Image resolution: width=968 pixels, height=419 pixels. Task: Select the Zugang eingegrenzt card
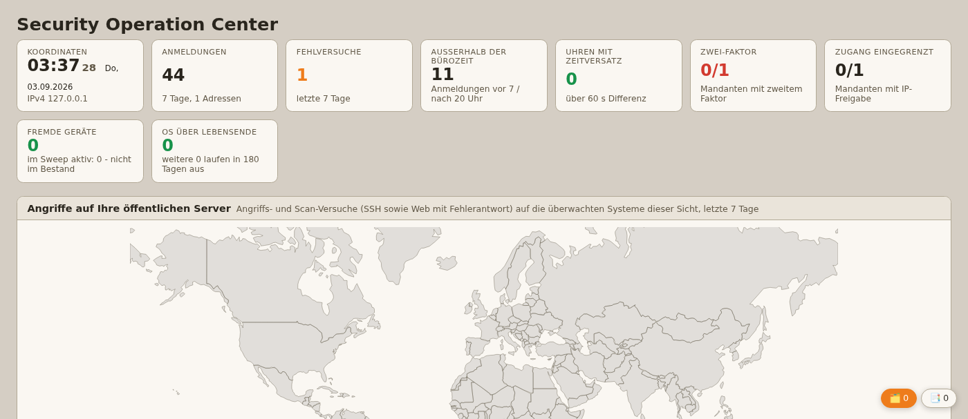(x=888, y=76)
